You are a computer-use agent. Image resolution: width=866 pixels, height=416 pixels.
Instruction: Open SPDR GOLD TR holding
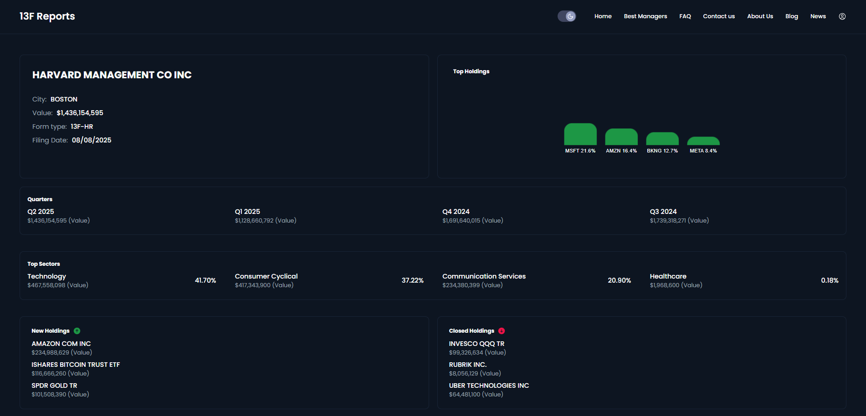(x=54, y=386)
